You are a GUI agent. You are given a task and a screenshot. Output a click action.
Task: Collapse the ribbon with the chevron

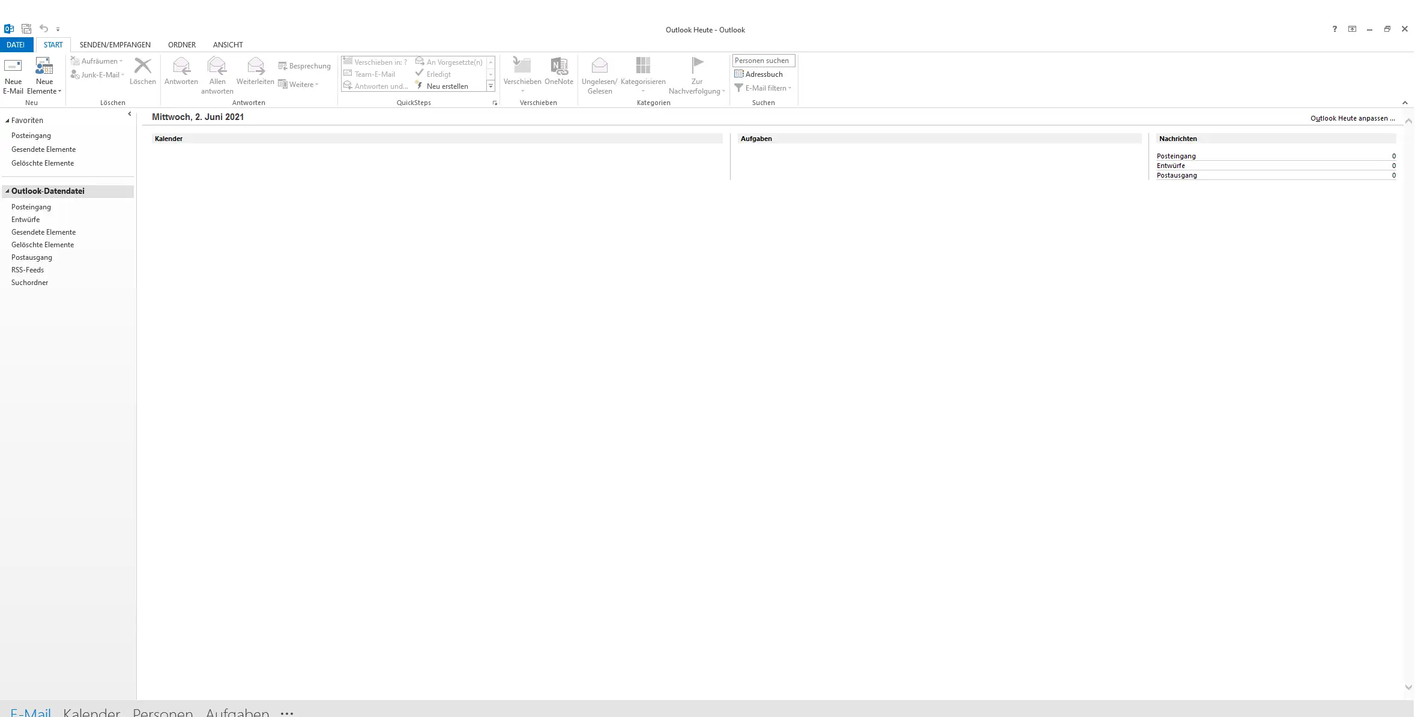[x=1405, y=103]
